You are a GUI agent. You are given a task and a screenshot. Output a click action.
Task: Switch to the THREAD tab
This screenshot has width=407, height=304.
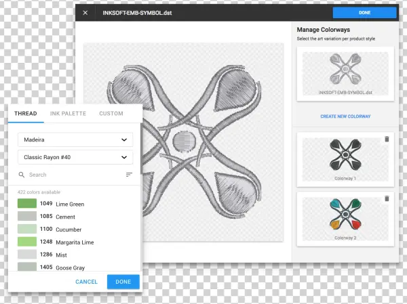(x=26, y=114)
